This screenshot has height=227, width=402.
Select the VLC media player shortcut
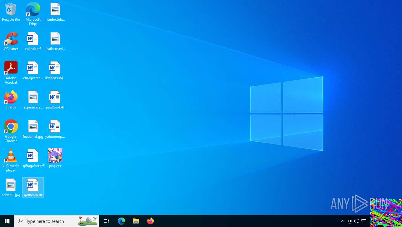[11, 160]
